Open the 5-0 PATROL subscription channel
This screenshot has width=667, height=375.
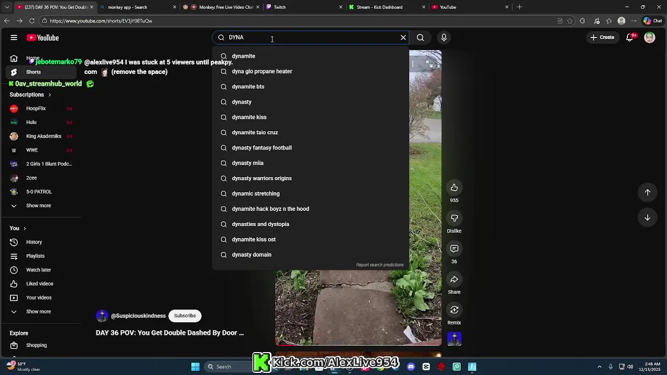(x=41, y=192)
